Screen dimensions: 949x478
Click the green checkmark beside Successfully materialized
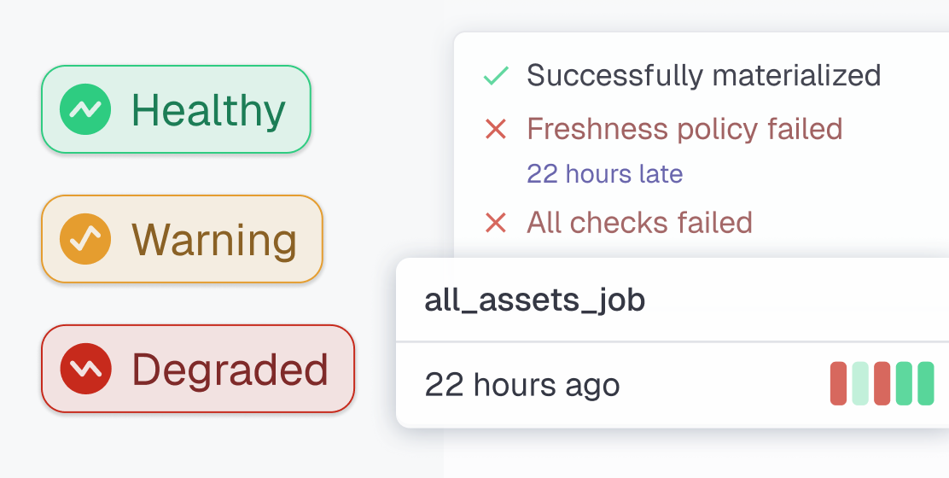[x=496, y=76]
